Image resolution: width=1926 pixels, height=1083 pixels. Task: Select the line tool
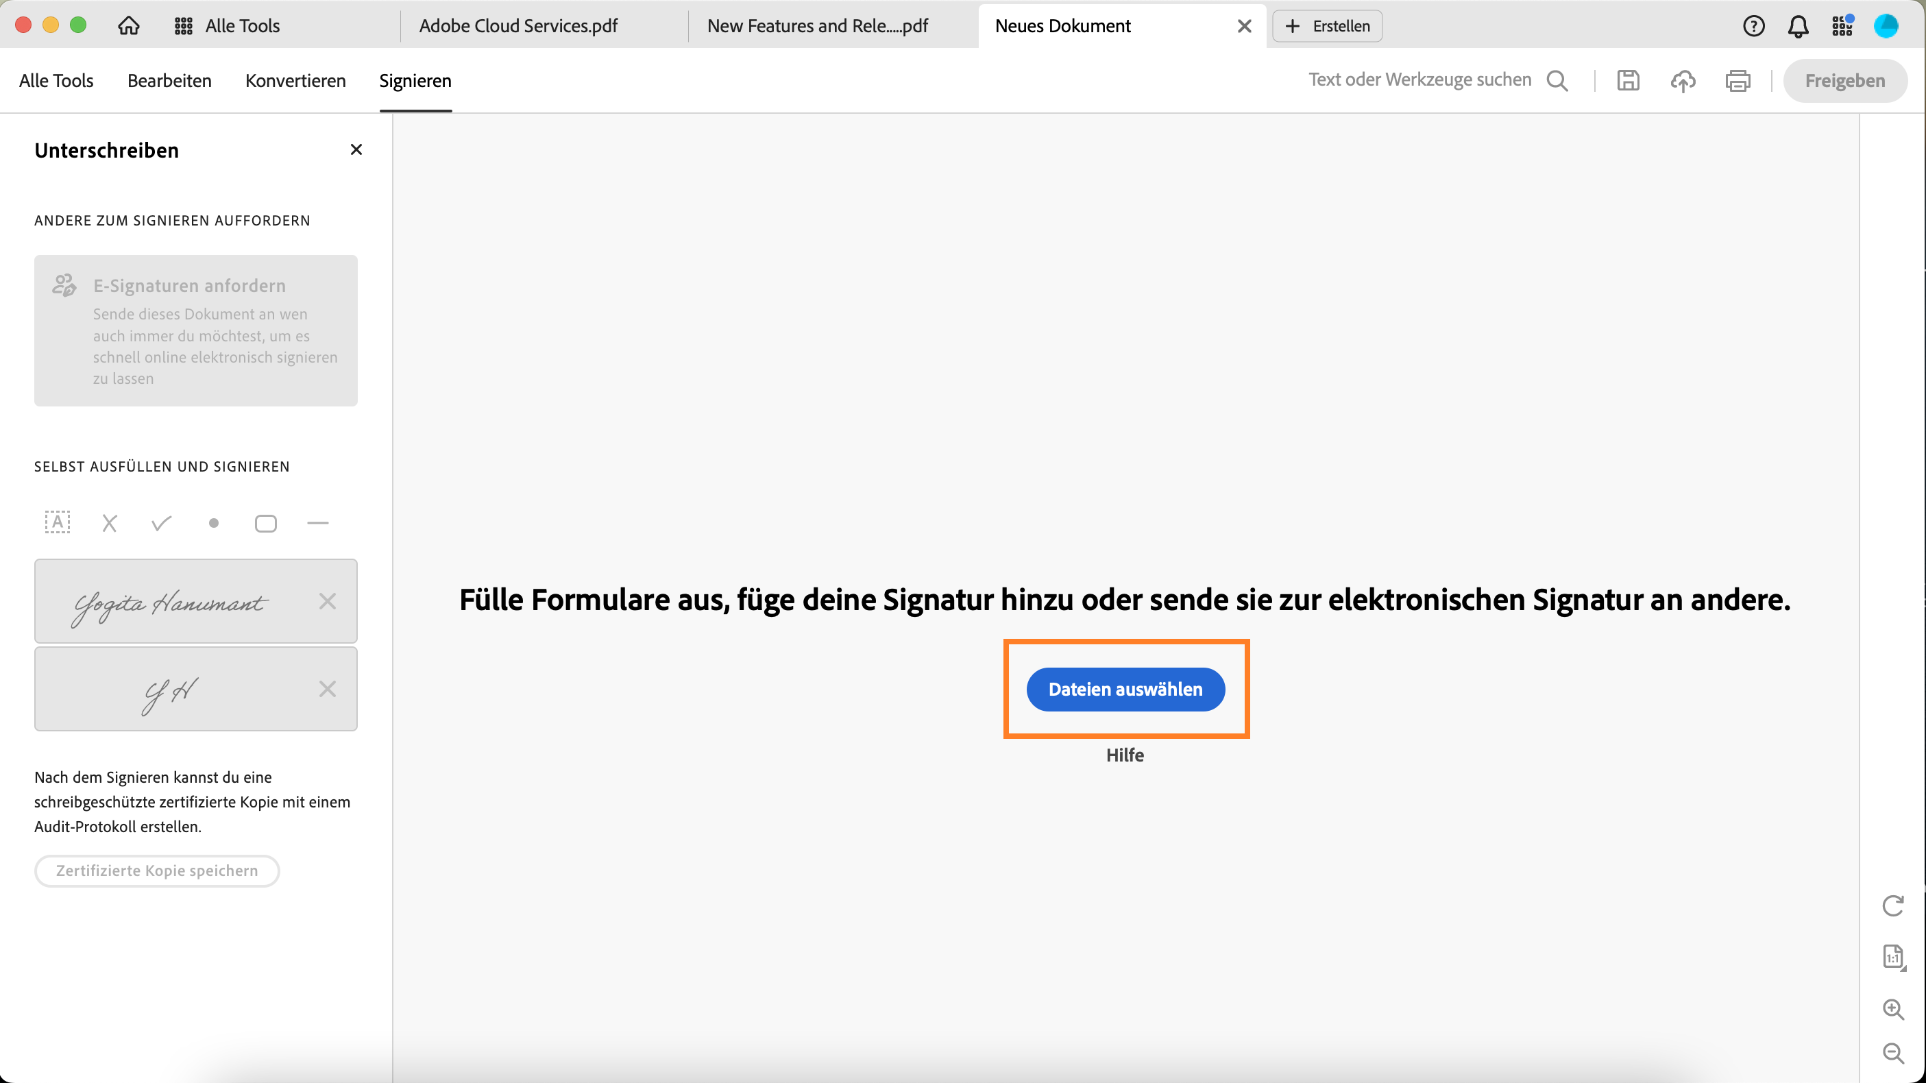[x=318, y=523]
